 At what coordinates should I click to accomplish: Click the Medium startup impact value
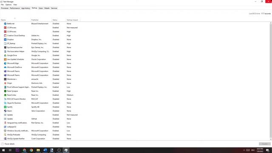tap(70, 95)
